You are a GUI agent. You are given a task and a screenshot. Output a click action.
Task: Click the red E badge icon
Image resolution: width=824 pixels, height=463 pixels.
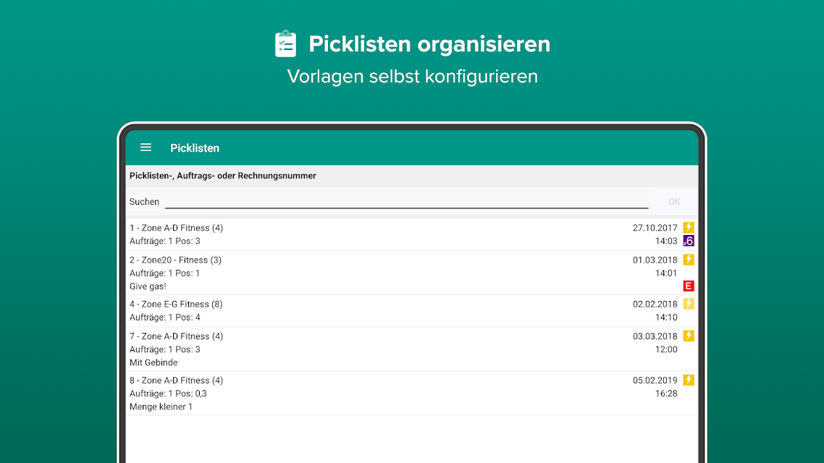pos(689,286)
